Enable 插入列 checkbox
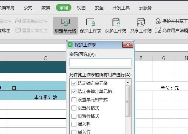Image resolution: width=188 pixels, height=134 pixels. pos(74,124)
